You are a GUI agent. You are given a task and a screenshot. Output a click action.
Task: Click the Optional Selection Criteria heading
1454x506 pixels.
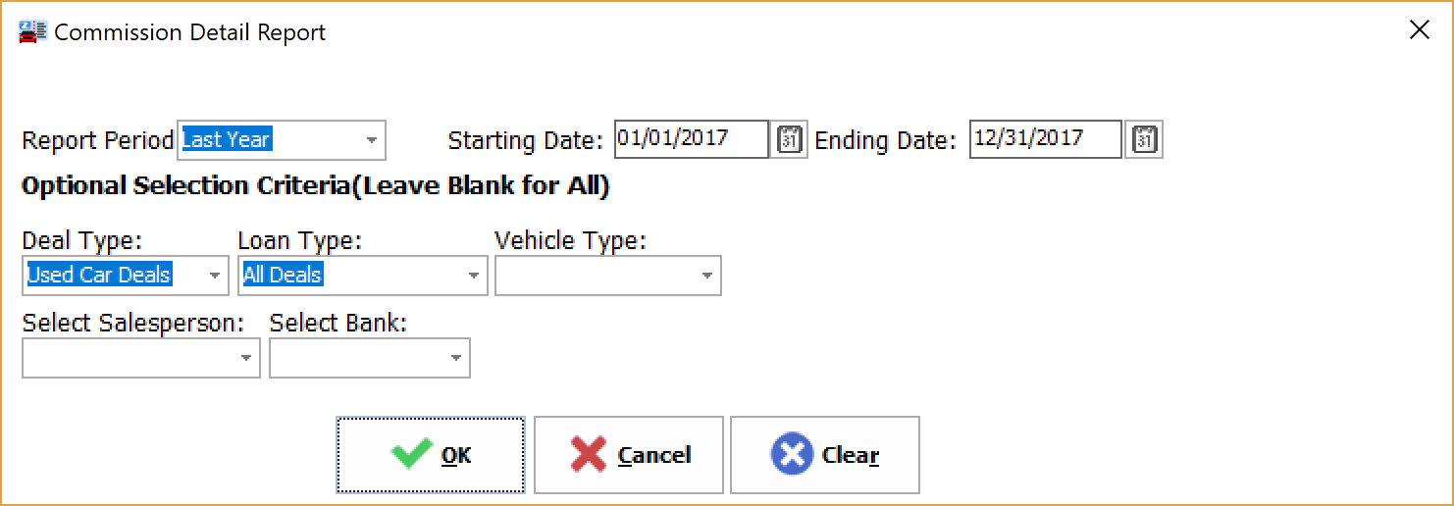click(x=315, y=186)
